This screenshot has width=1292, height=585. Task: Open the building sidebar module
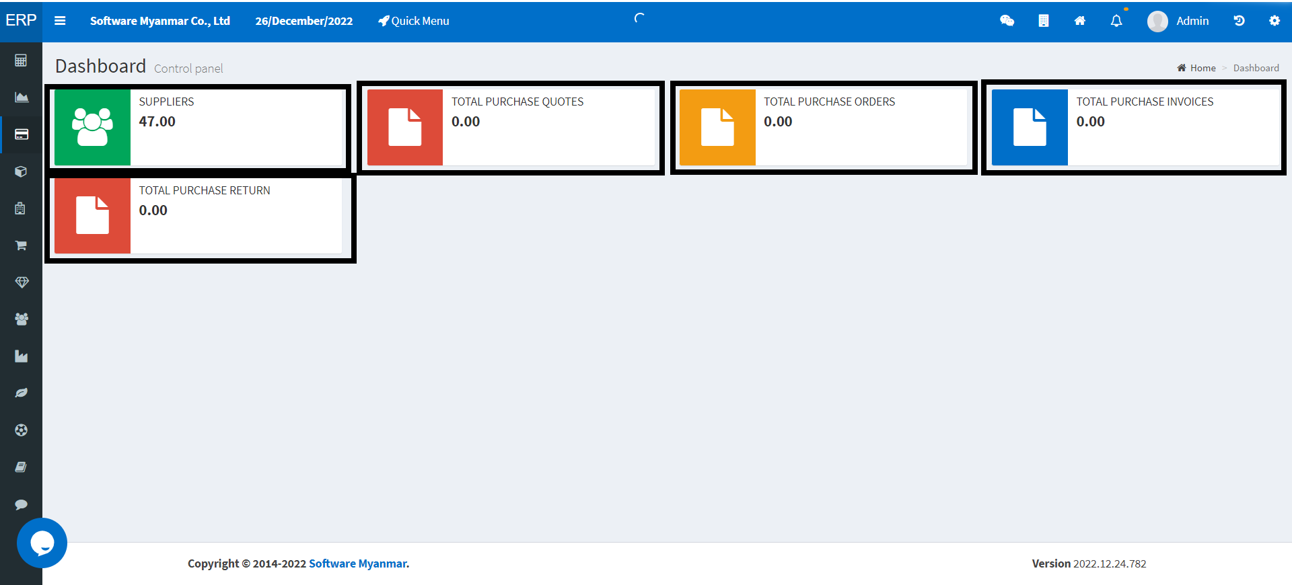pos(21,208)
